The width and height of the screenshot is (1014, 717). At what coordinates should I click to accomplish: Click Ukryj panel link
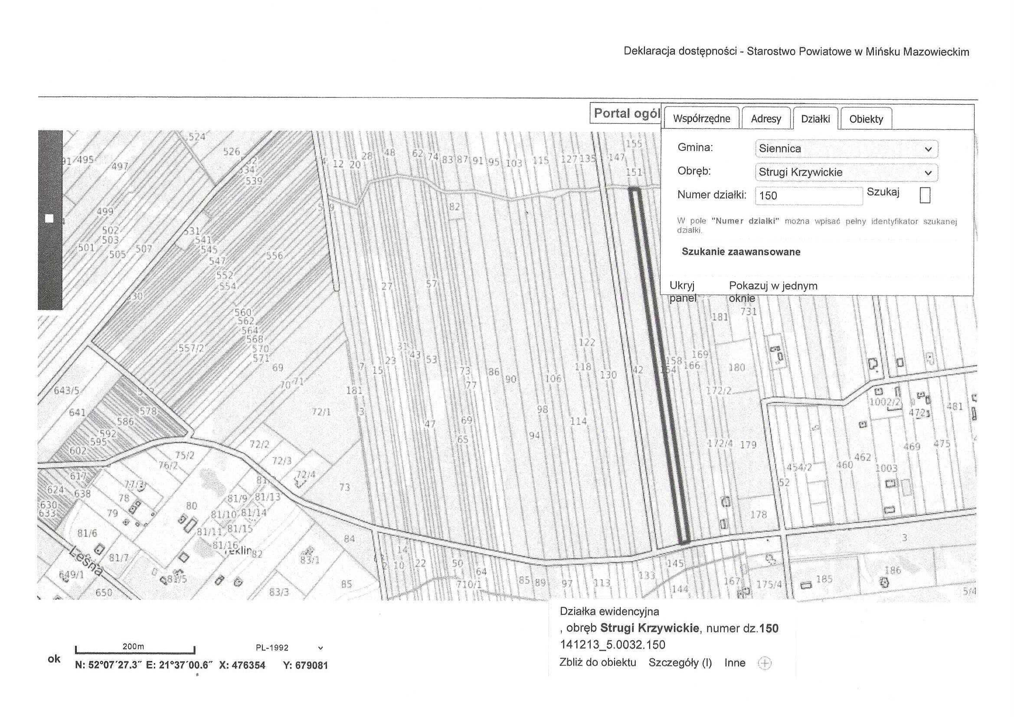point(682,292)
